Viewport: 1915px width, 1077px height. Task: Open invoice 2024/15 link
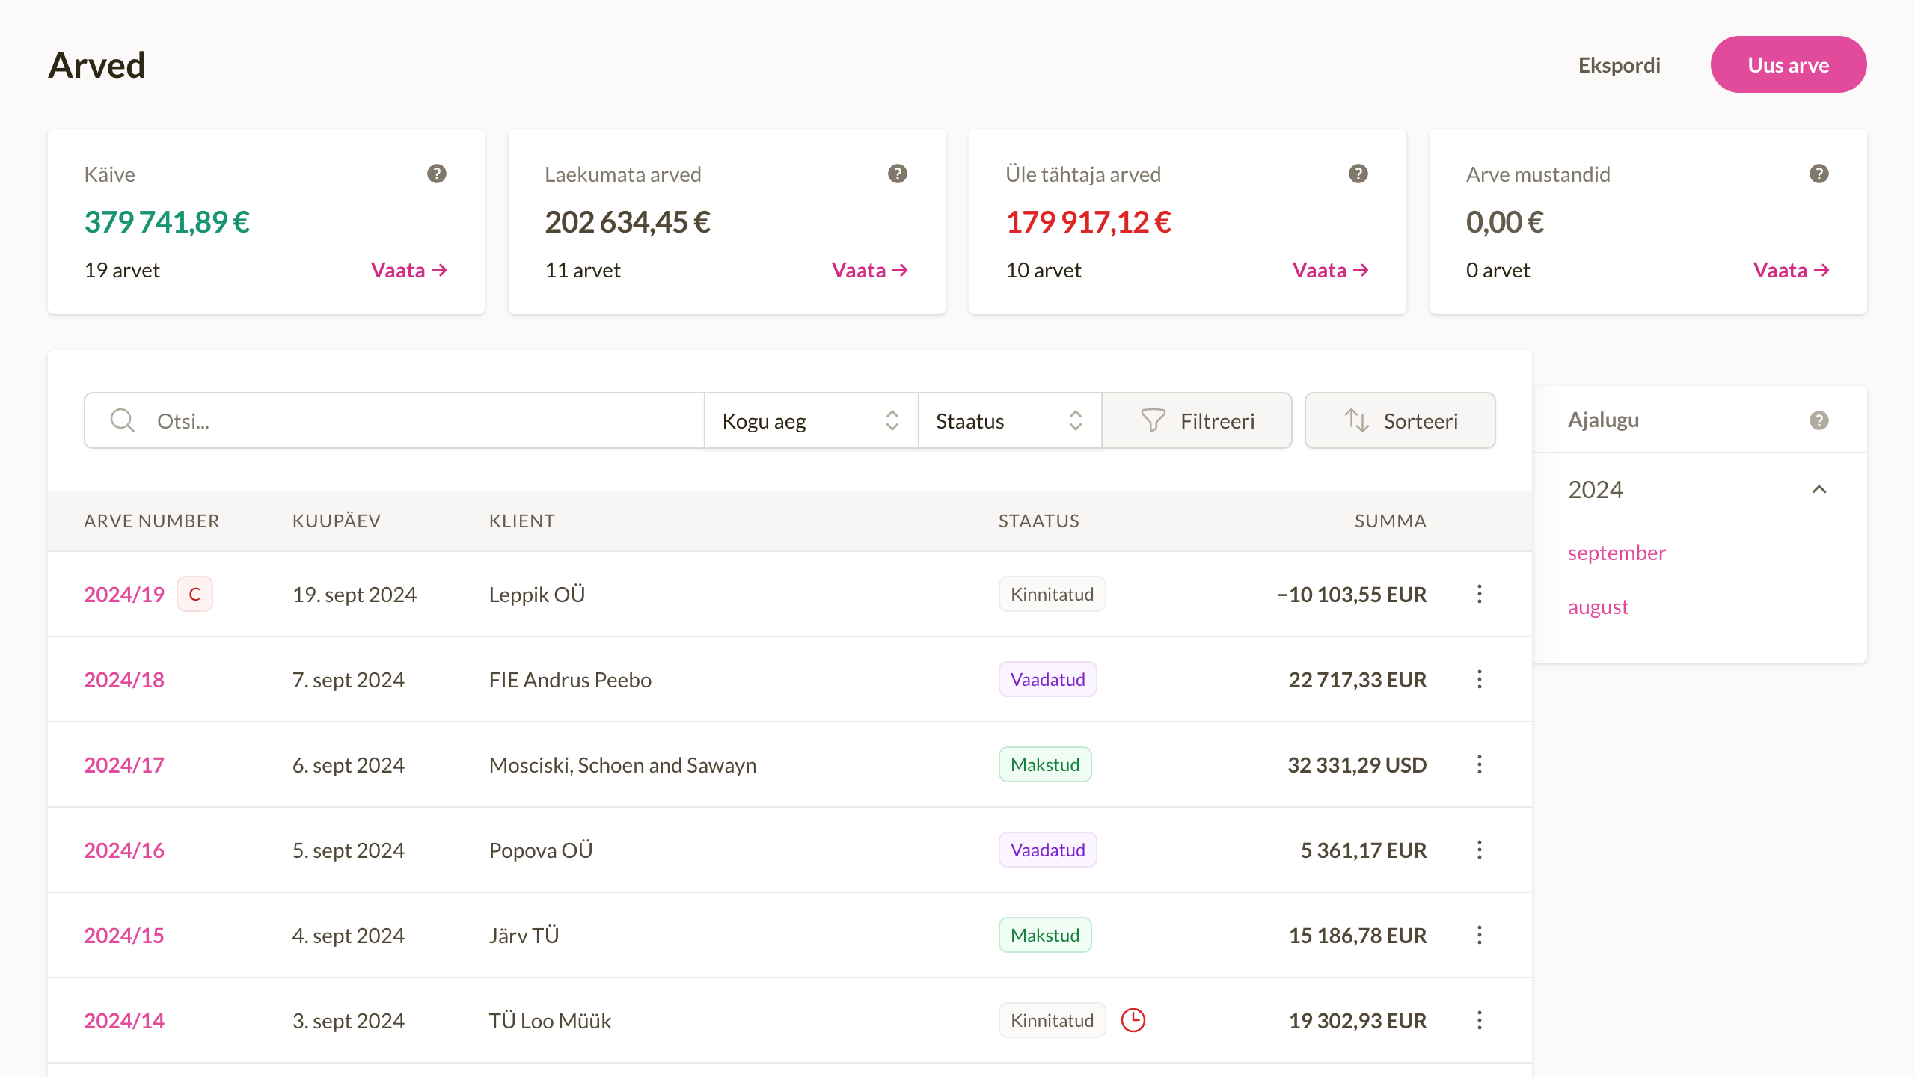coord(124,936)
